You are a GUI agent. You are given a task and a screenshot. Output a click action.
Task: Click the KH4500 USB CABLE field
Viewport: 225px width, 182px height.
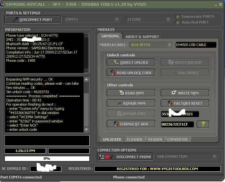pos(196,45)
